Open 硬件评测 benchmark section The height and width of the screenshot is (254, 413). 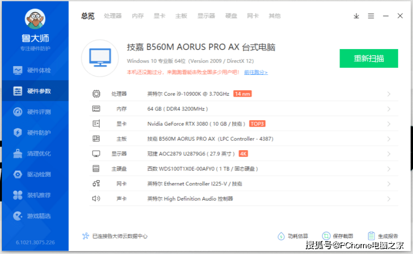[35, 112]
